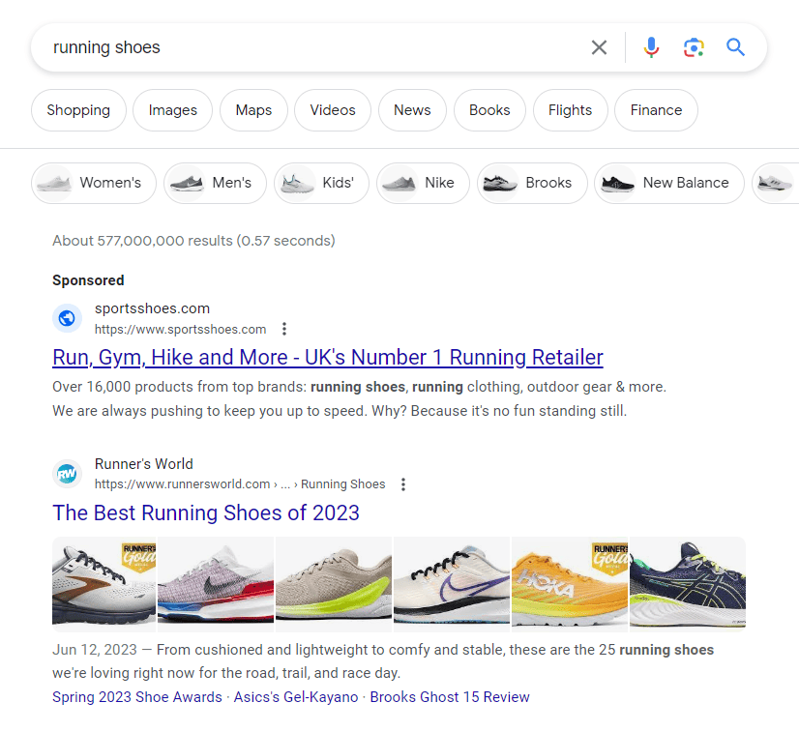Open the beige shoe with neon sole thumbnail
The width and height of the screenshot is (799, 732).
(x=334, y=584)
